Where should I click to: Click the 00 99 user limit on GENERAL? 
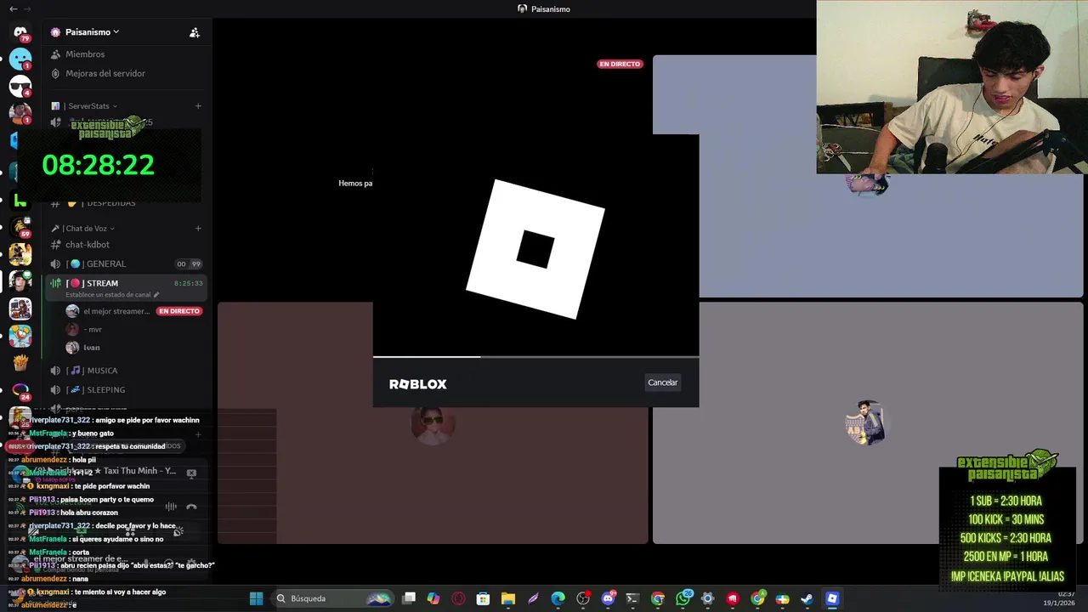point(189,264)
